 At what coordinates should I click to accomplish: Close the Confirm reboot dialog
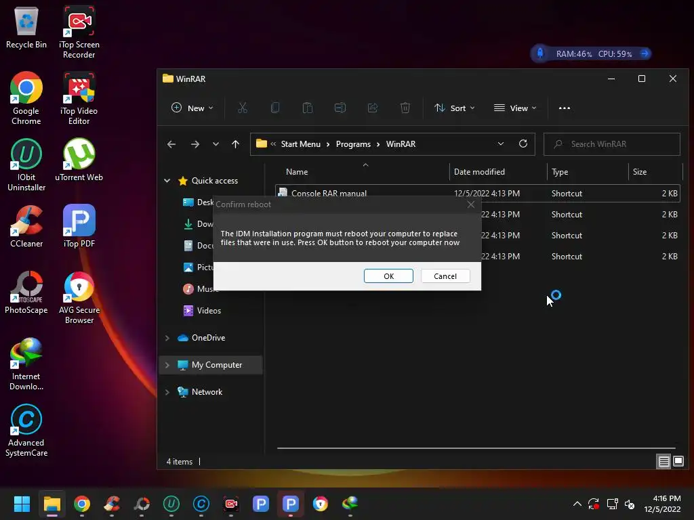[x=471, y=204]
